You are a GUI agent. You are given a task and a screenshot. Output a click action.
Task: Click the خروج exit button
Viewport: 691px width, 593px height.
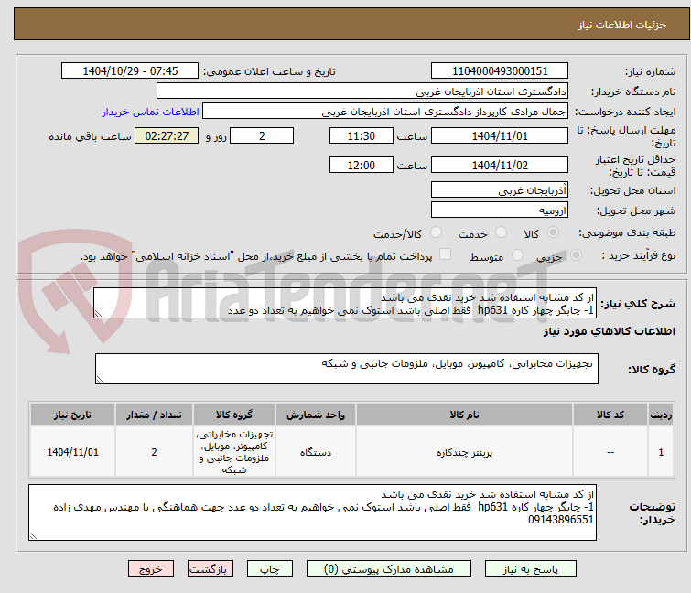[x=151, y=569]
